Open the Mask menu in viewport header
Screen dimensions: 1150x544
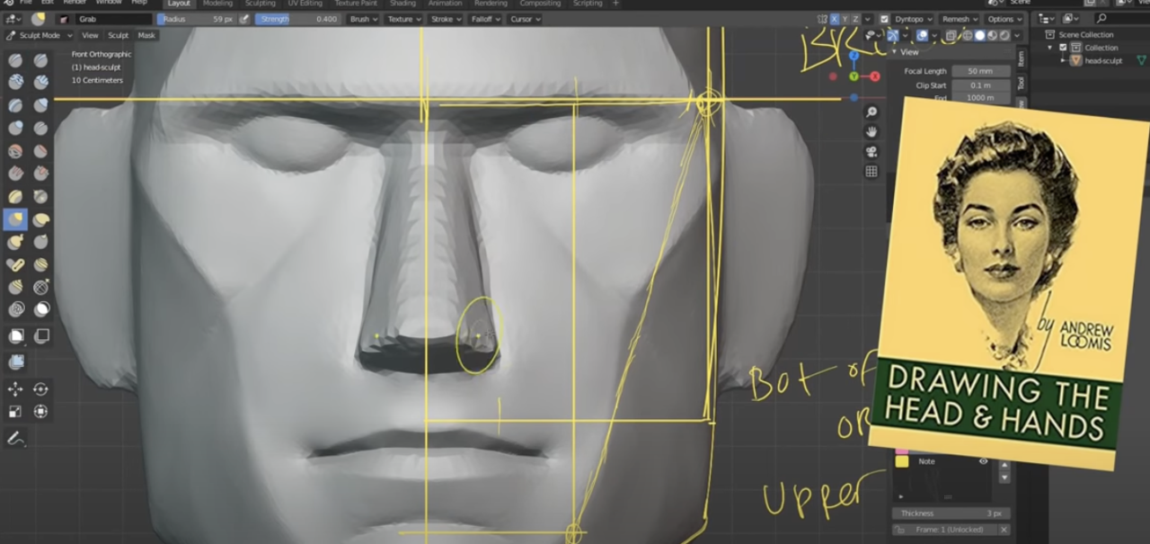pos(146,36)
